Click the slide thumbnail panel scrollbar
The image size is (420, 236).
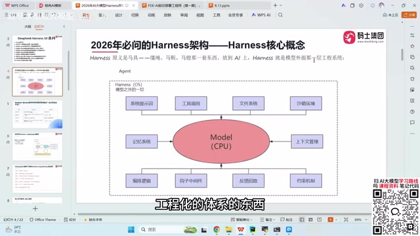68,70
